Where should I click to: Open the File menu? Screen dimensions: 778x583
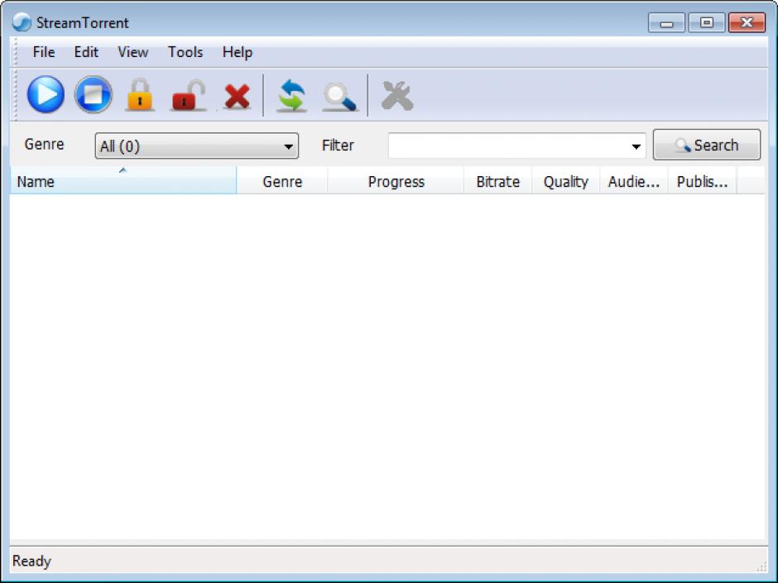click(44, 52)
